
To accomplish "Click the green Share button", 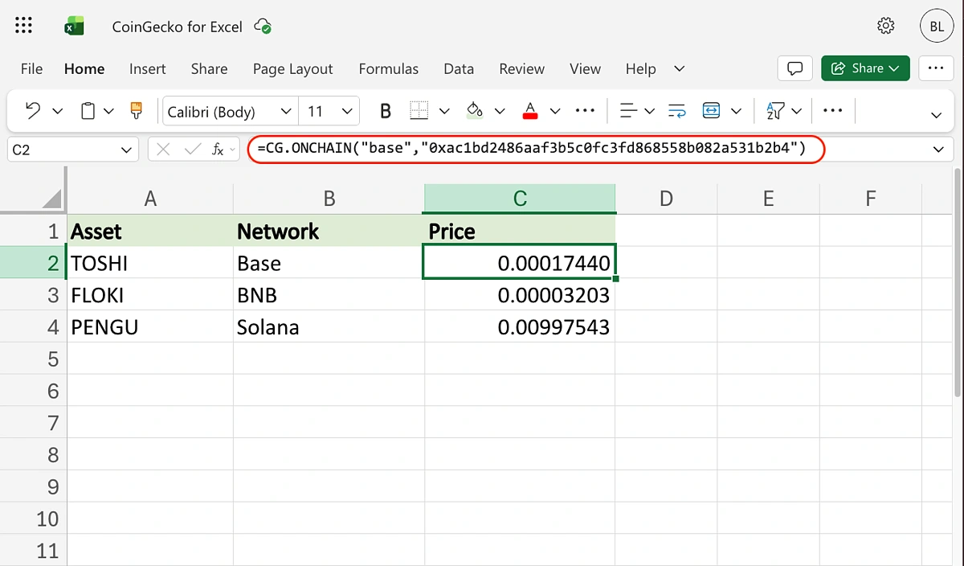I will click(865, 68).
